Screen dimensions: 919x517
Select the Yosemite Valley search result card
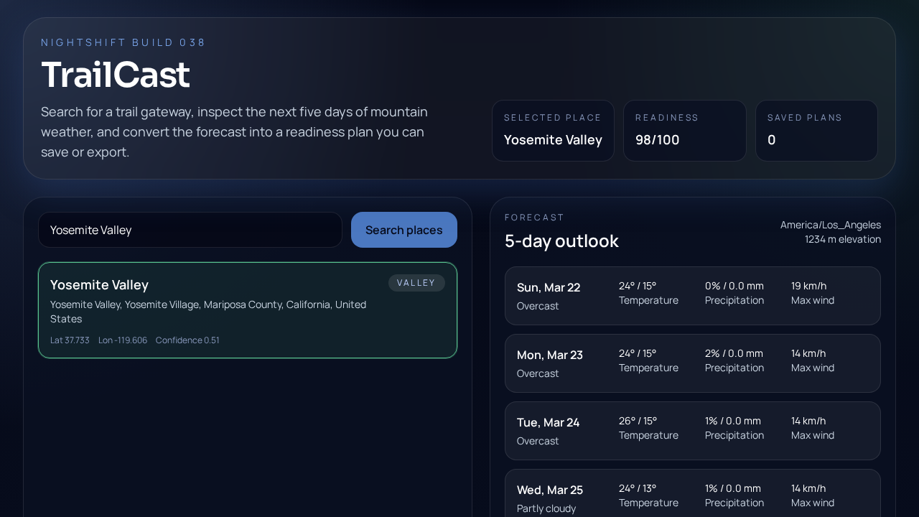[248, 310]
